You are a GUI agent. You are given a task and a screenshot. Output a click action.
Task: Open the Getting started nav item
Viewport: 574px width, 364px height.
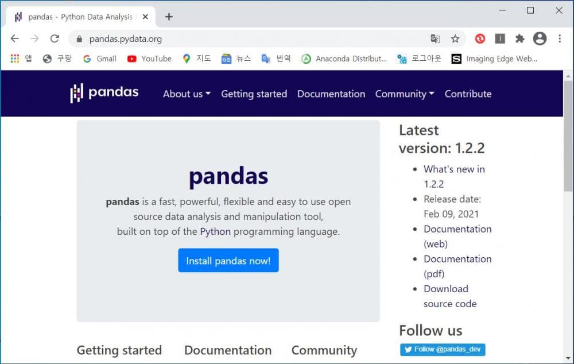click(x=254, y=94)
